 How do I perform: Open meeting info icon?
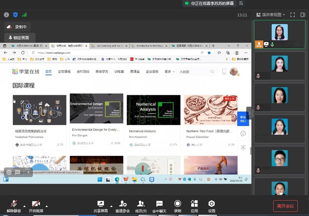click(x=6, y=15)
